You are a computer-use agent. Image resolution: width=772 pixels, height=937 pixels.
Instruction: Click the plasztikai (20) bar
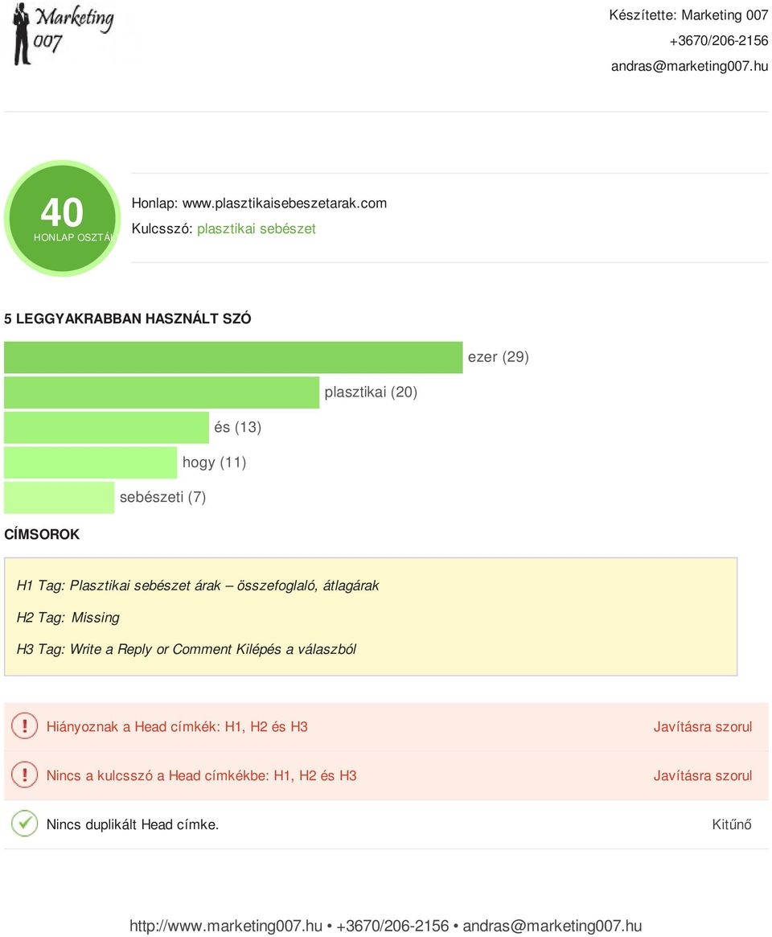tap(162, 392)
